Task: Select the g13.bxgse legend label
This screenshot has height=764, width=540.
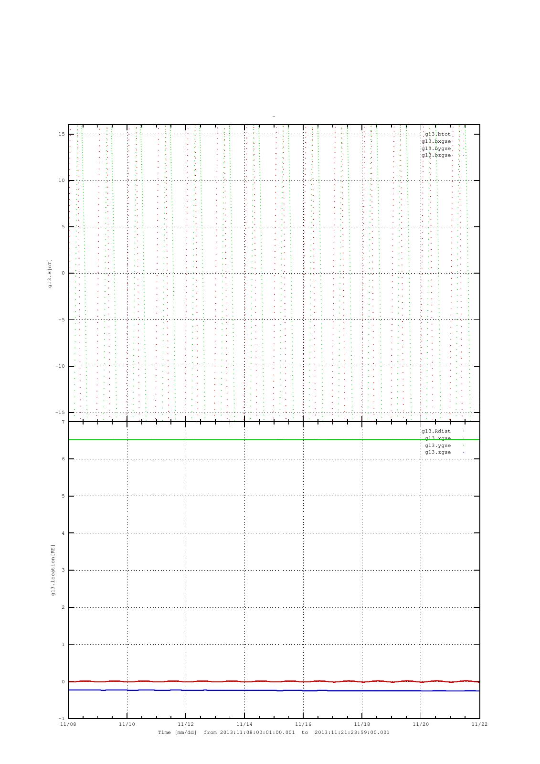Action: point(436,141)
